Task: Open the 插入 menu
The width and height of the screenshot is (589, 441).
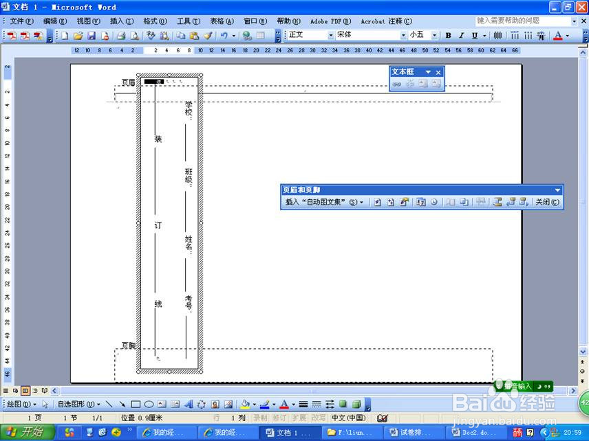Action: 122,21
